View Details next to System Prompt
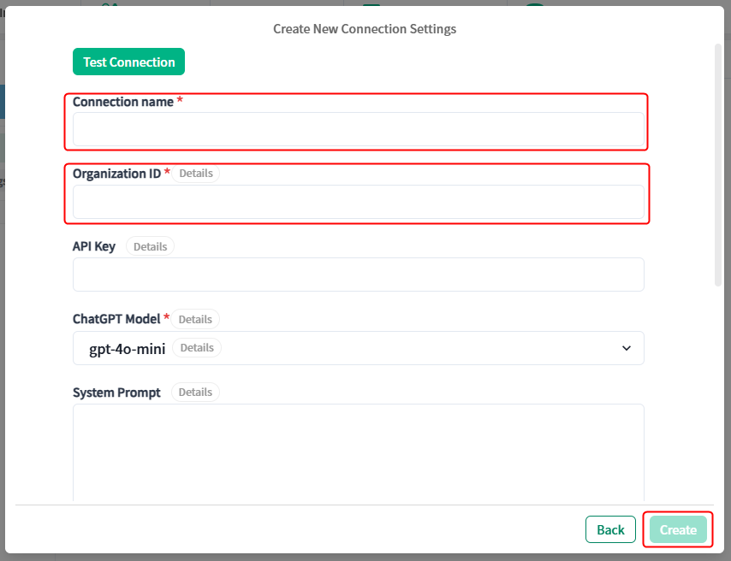731x561 pixels. tap(195, 392)
